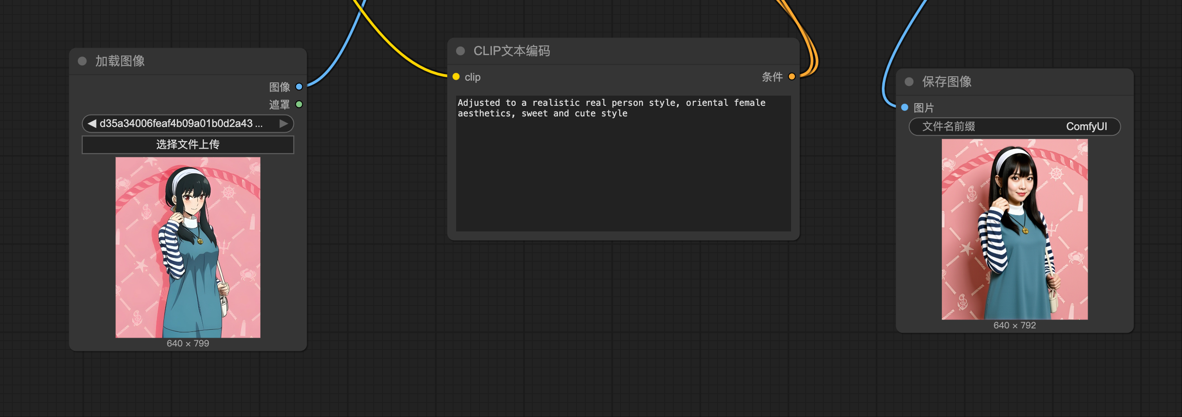Select the CLIP文本编码 node title bar

643,51
